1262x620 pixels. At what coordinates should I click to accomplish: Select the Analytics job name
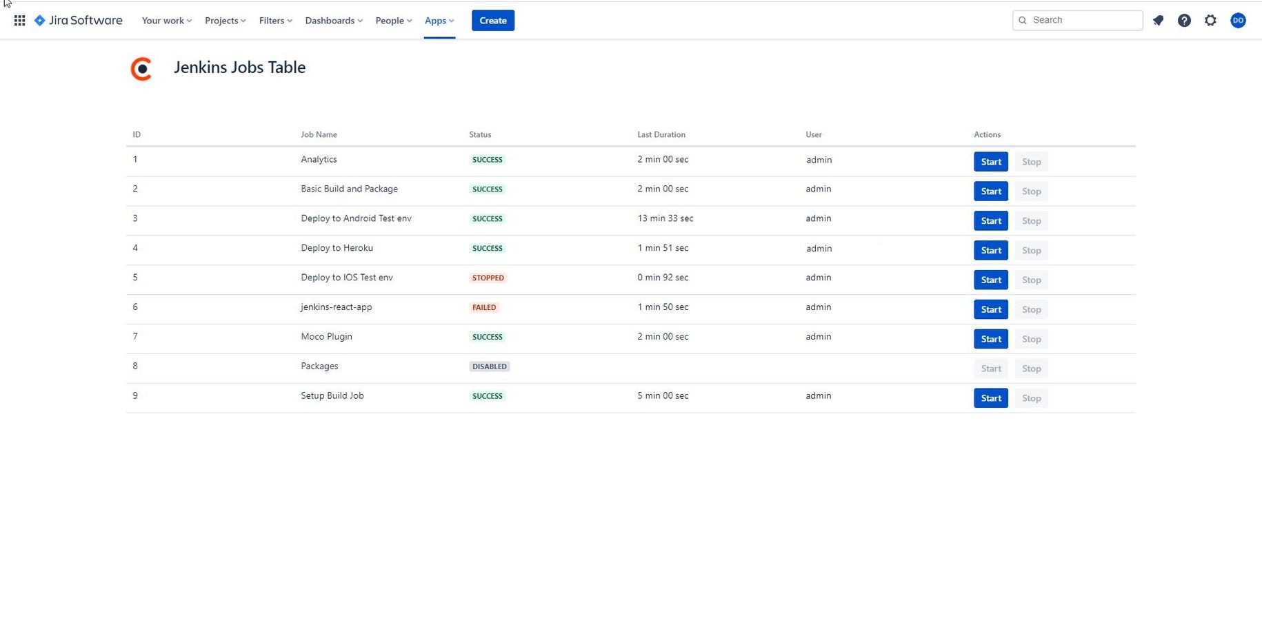point(319,160)
